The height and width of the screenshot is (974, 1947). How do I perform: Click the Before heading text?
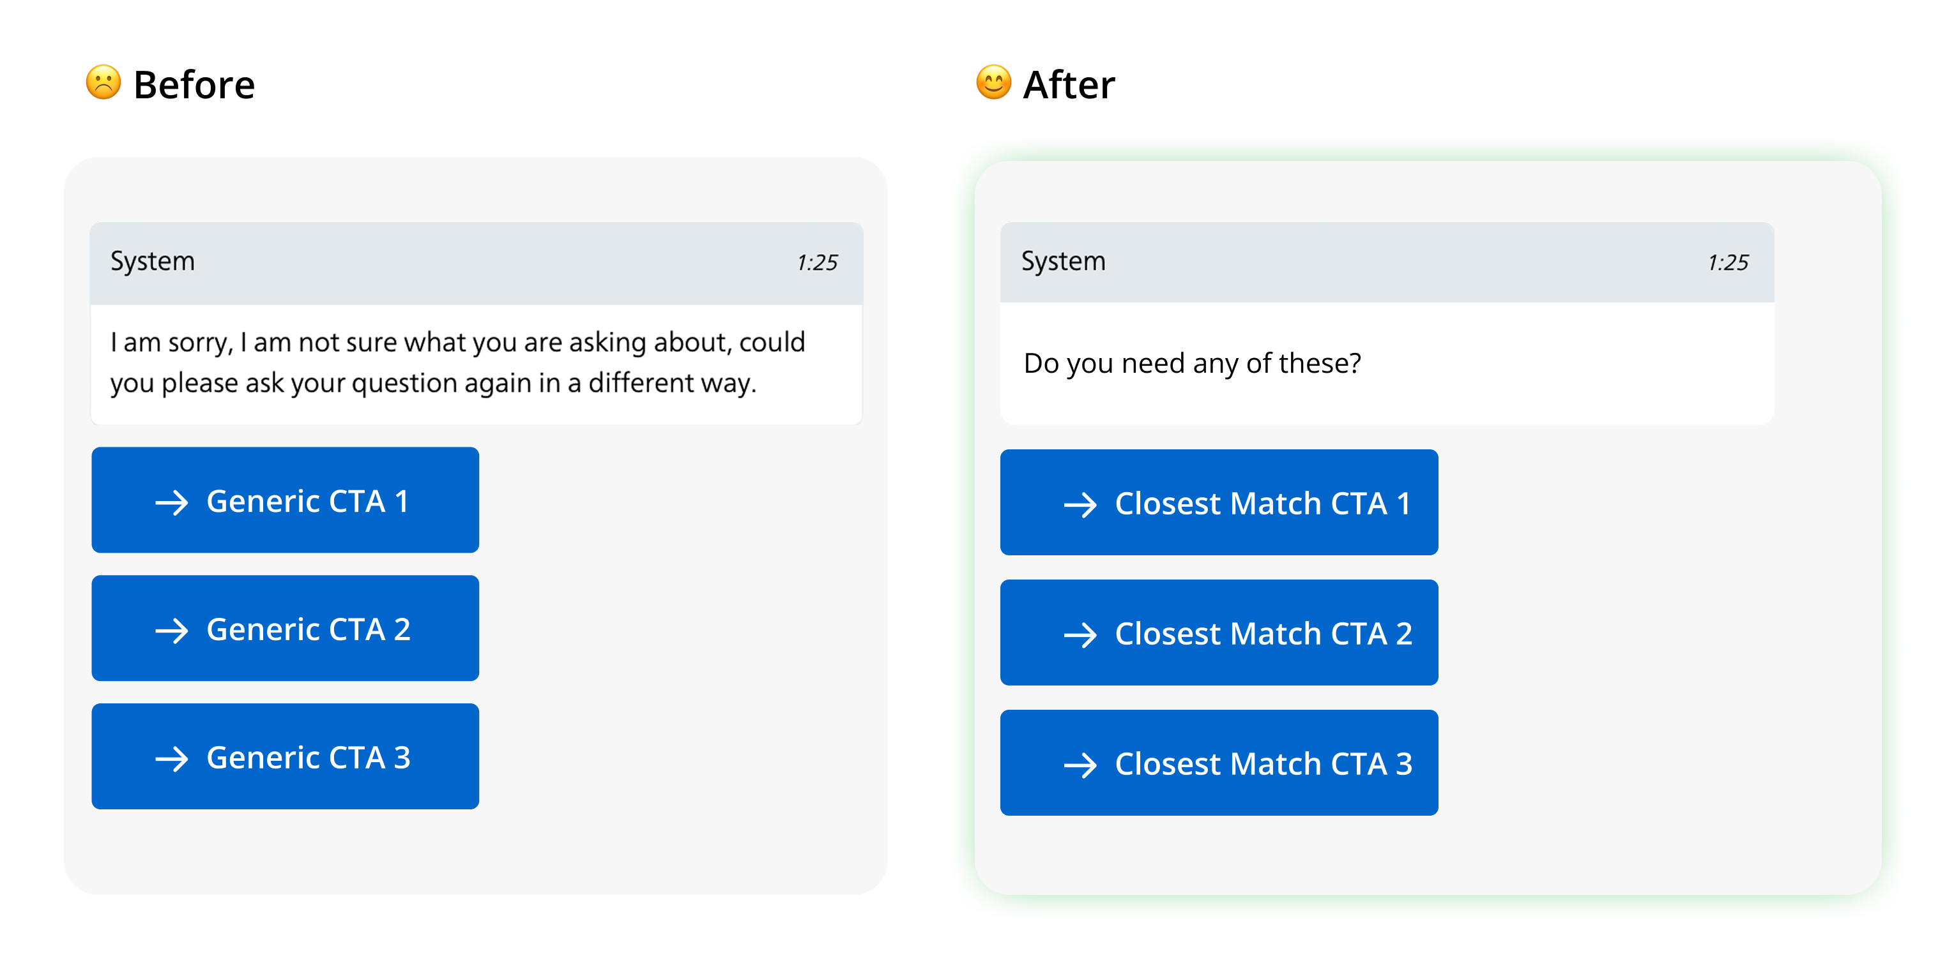coord(194,84)
